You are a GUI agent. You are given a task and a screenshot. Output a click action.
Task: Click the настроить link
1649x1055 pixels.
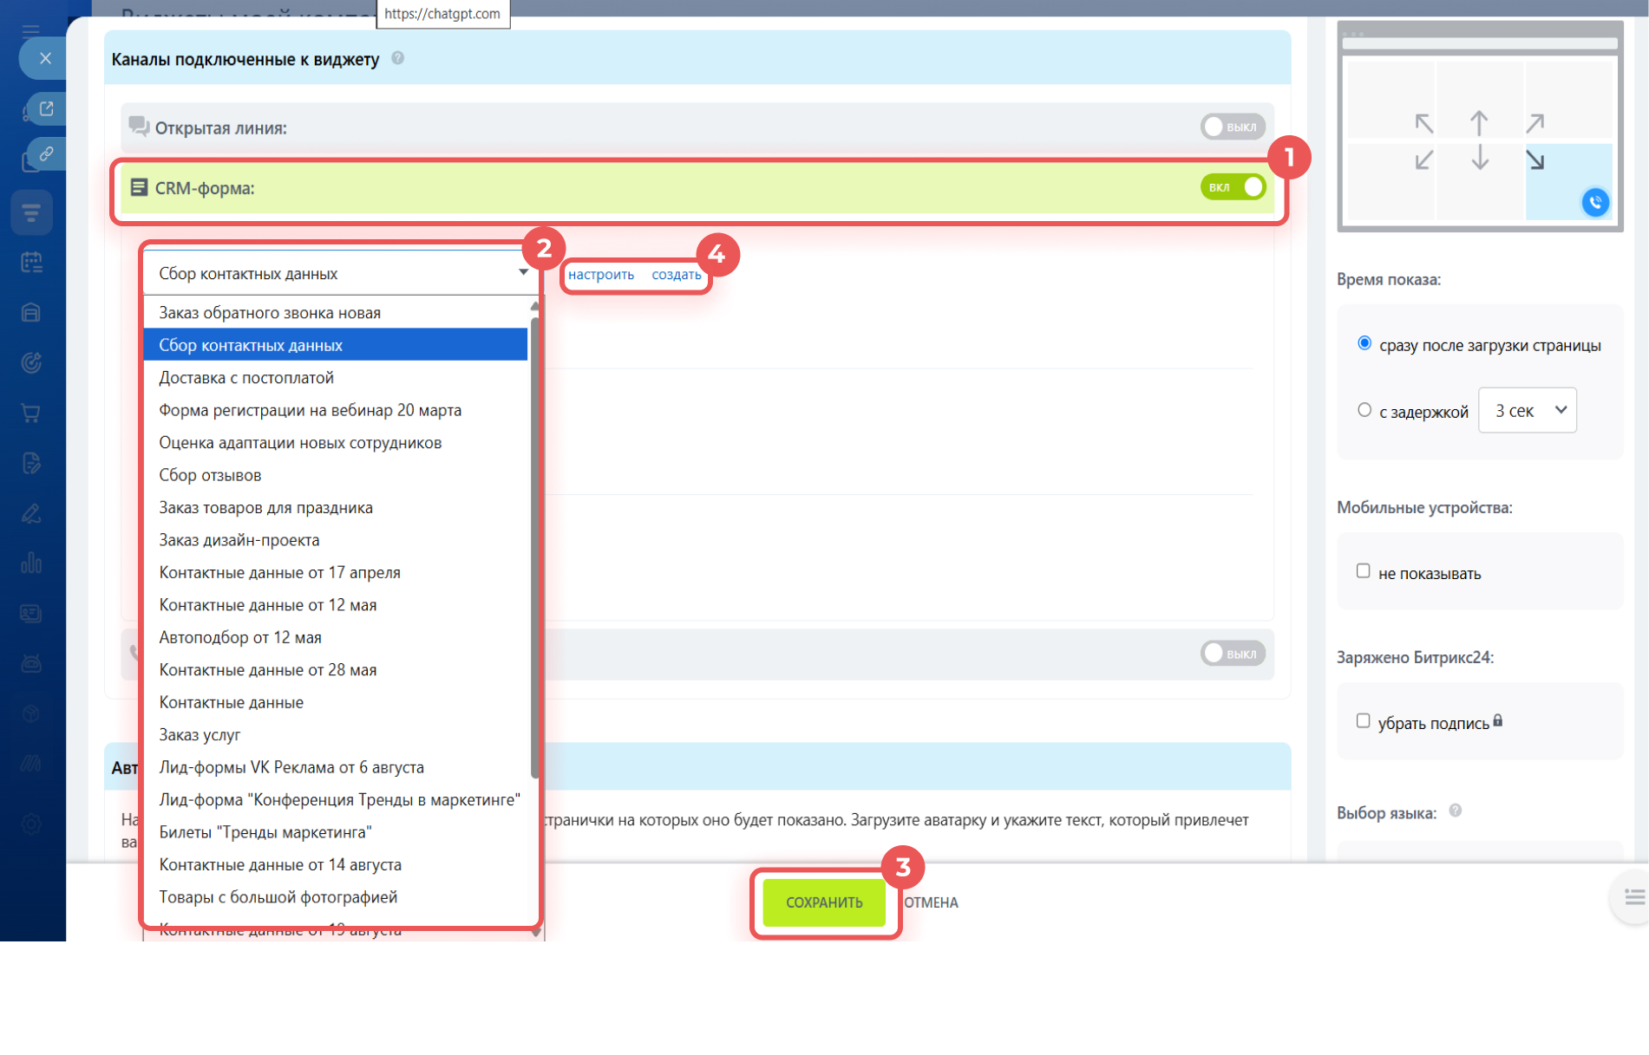pyautogui.click(x=601, y=274)
